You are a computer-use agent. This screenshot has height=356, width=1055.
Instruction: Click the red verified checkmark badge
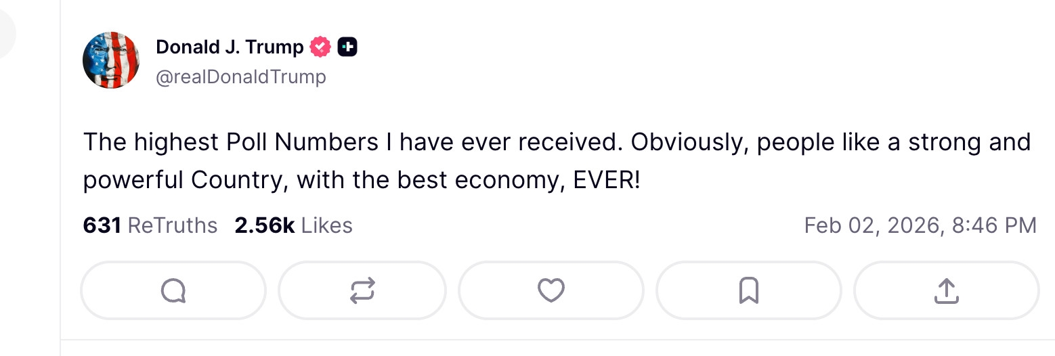pyautogui.click(x=320, y=47)
